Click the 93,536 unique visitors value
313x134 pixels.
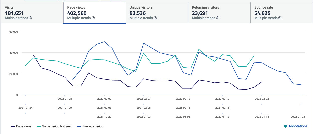click(138, 13)
